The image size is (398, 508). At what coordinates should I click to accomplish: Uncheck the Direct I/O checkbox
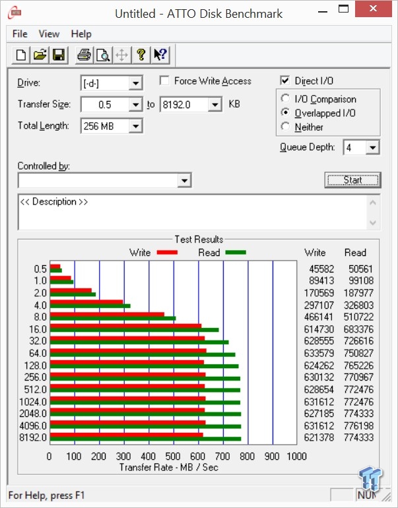284,80
